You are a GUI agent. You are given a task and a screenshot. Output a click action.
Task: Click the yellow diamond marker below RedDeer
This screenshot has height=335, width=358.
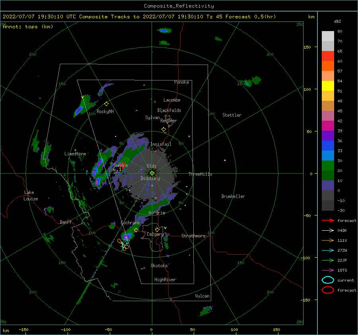[163, 129]
